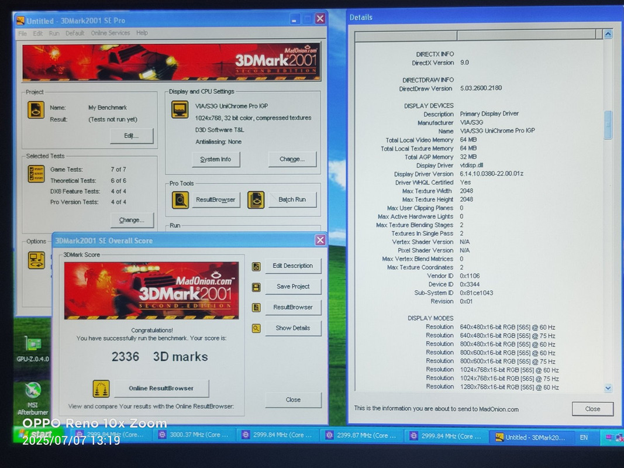Viewport: 624px width, 468px height.
Task: Click the Show Details button
Action: [x=293, y=328]
